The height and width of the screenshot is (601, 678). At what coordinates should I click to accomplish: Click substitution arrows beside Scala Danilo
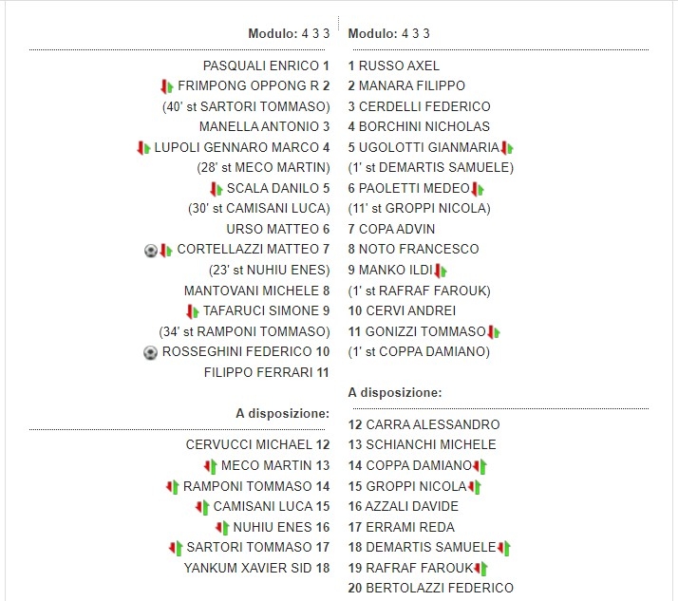tap(216, 189)
